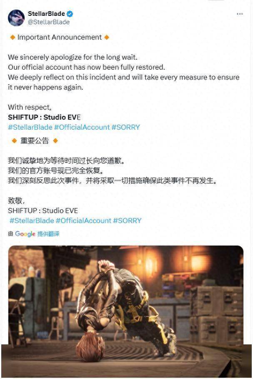Open the @StellarBlade handle link

[x=49, y=22]
